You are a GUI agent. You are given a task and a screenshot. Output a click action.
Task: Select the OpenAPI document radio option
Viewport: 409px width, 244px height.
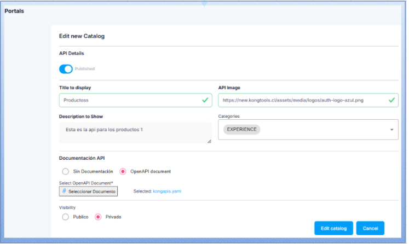123,171
